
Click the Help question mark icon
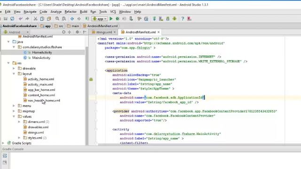[x=182, y=19]
